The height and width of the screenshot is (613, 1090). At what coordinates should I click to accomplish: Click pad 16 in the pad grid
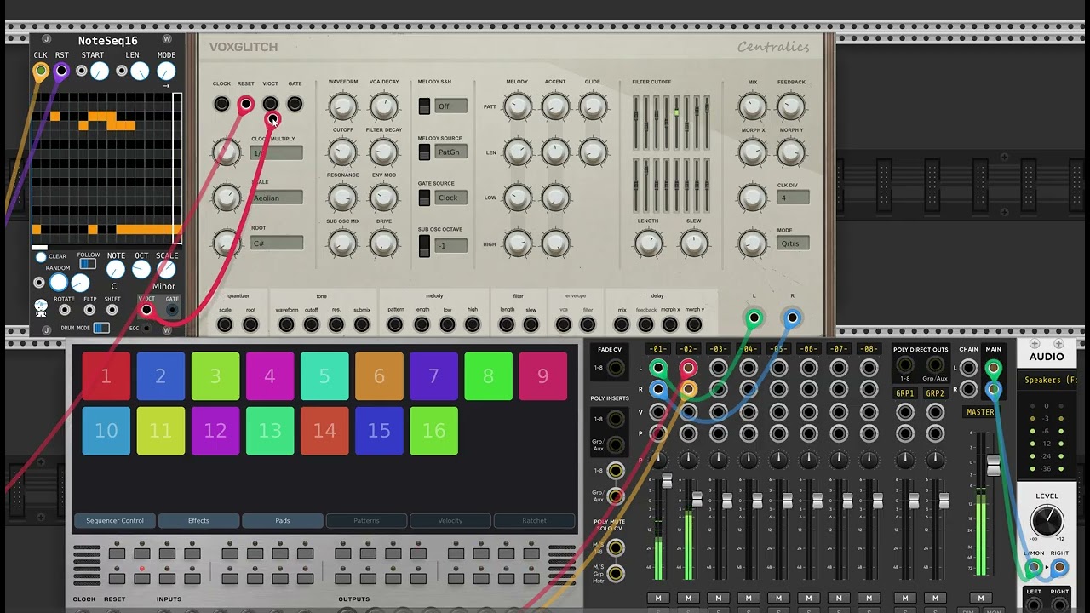pos(433,431)
